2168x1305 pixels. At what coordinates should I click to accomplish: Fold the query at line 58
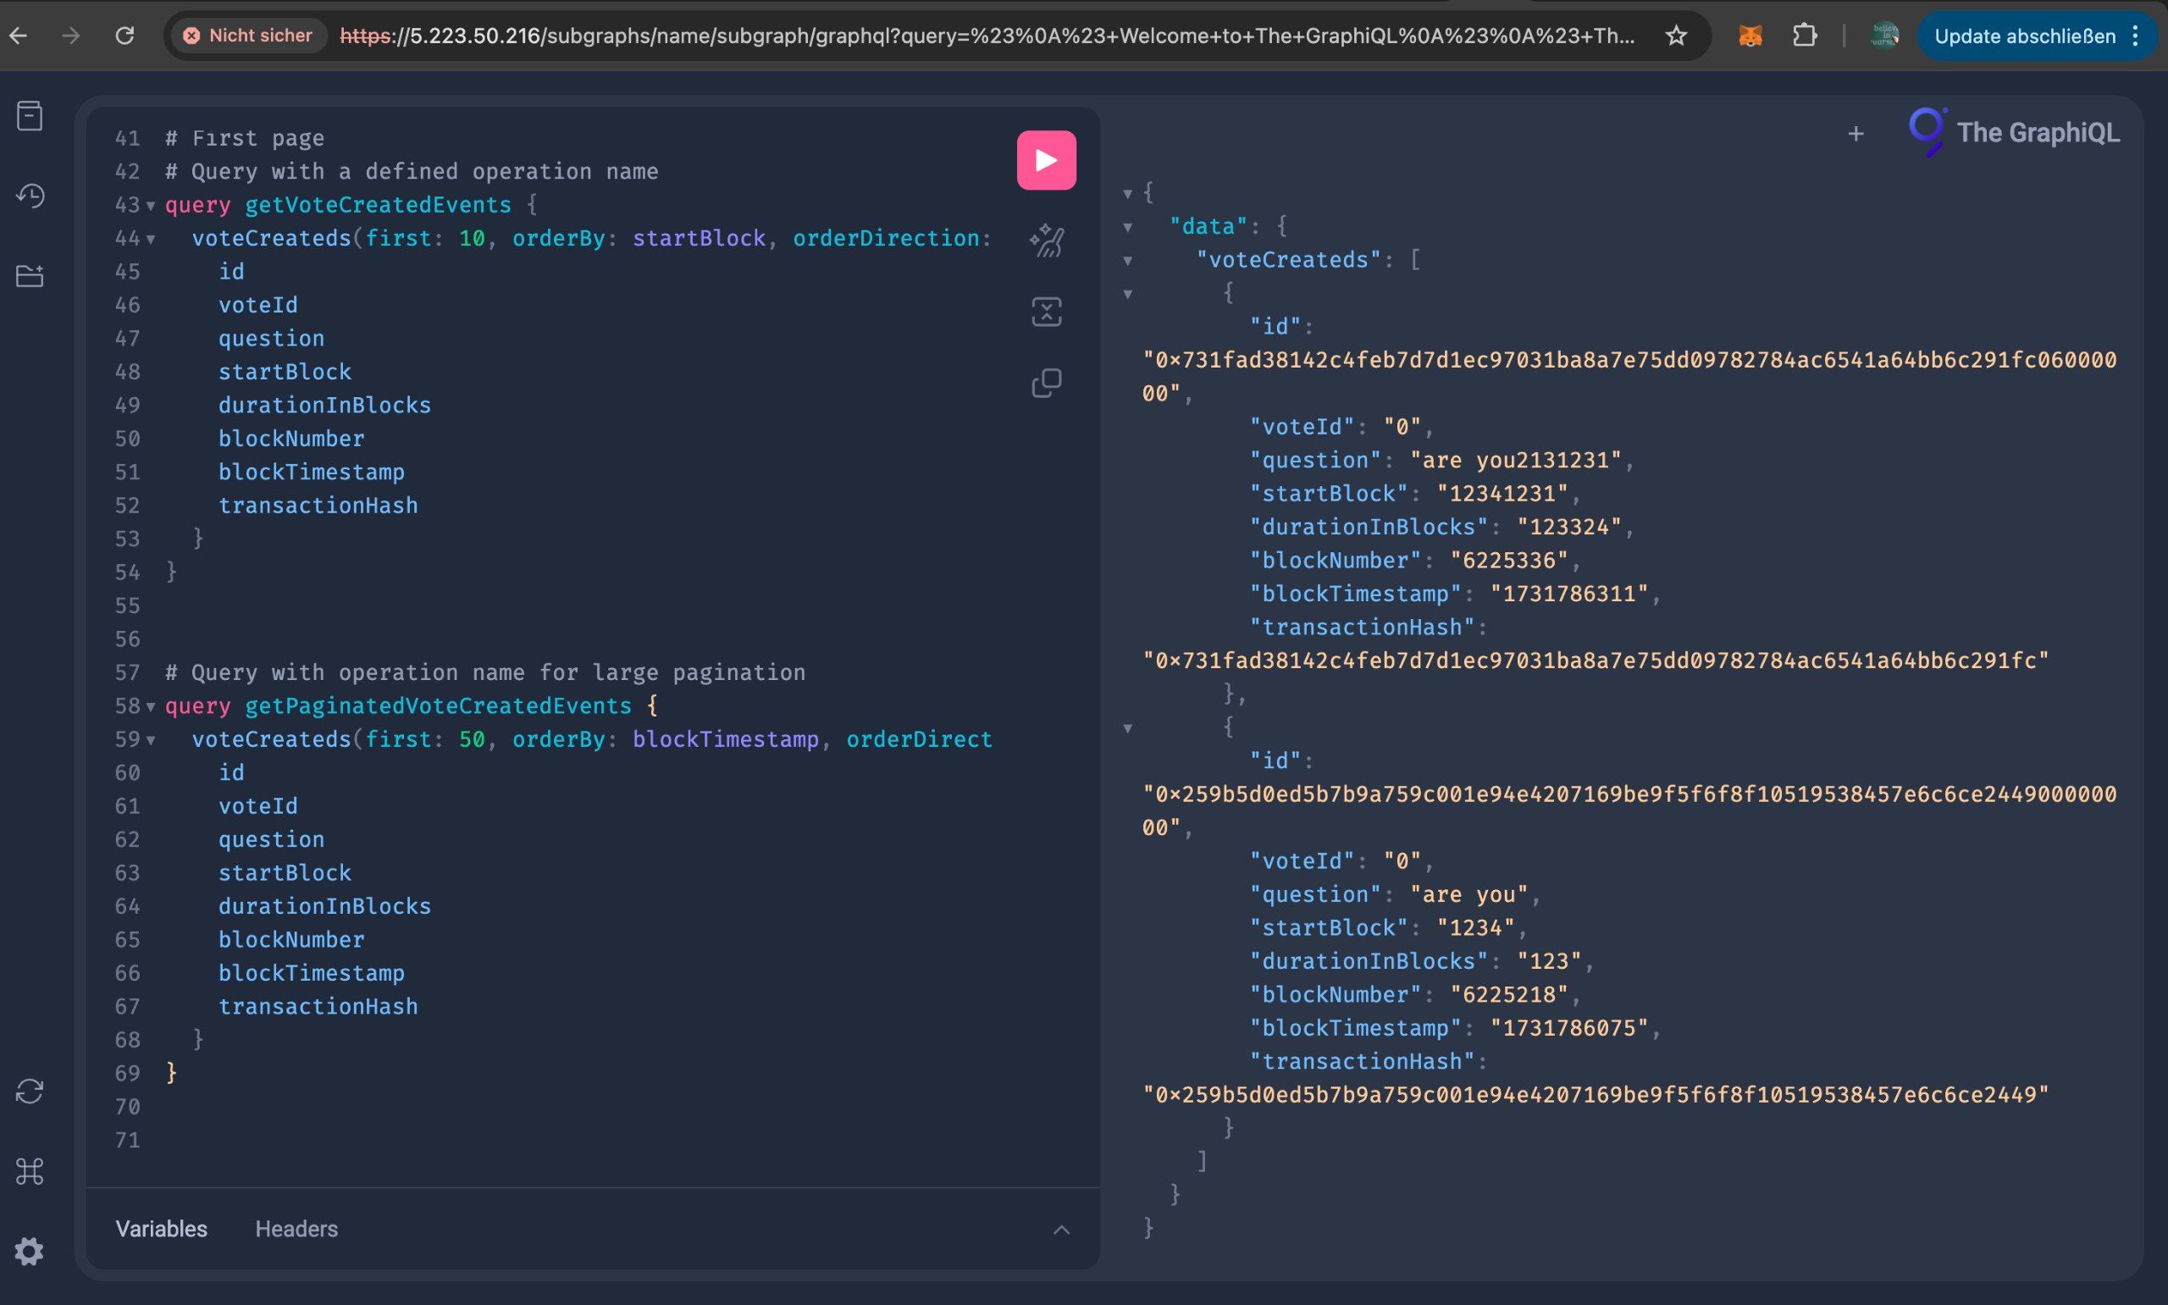click(x=151, y=707)
